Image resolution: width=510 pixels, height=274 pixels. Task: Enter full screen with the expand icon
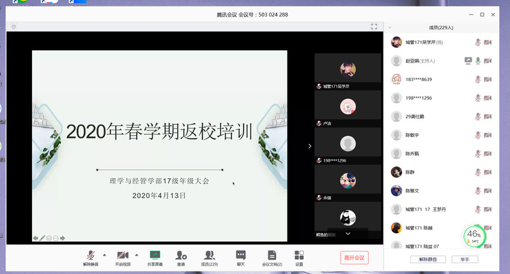point(375,27)
